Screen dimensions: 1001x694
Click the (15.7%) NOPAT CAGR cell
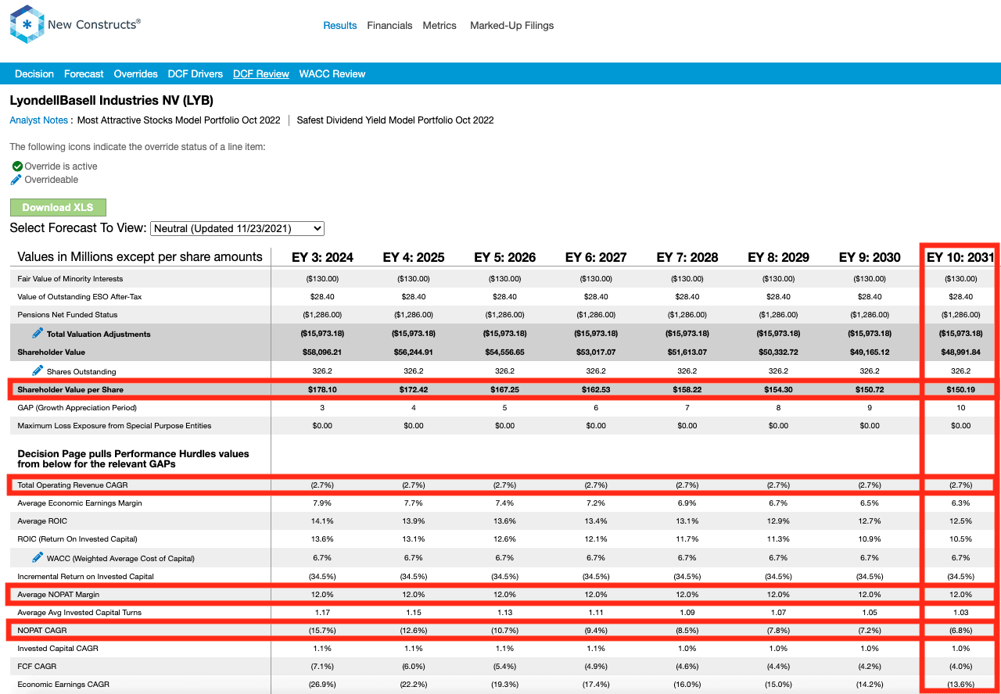[x=322, y=630]
